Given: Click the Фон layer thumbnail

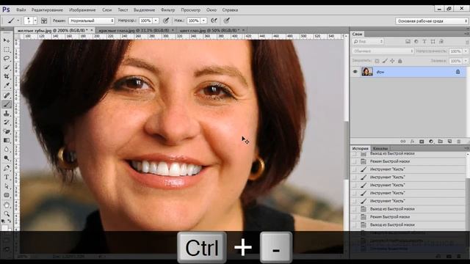Looking at the screenshot, I should [x=367, y=72].
